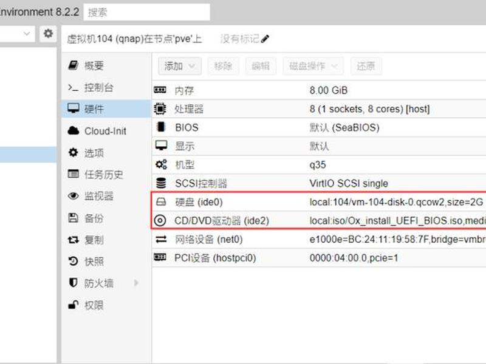The image size is (486, 364).
Task: Select the 硬盘 (ide0) row label
Action: (199, 202)
